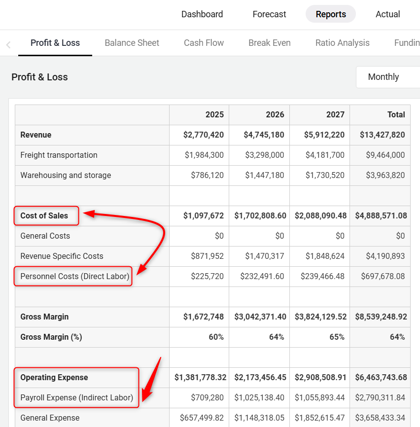The width and height of the screenshot is (420, 427).
Task: Click Gross Margin percent 2027 value 65%
Action: (337, 337)
